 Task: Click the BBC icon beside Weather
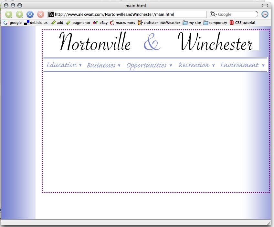163,23
